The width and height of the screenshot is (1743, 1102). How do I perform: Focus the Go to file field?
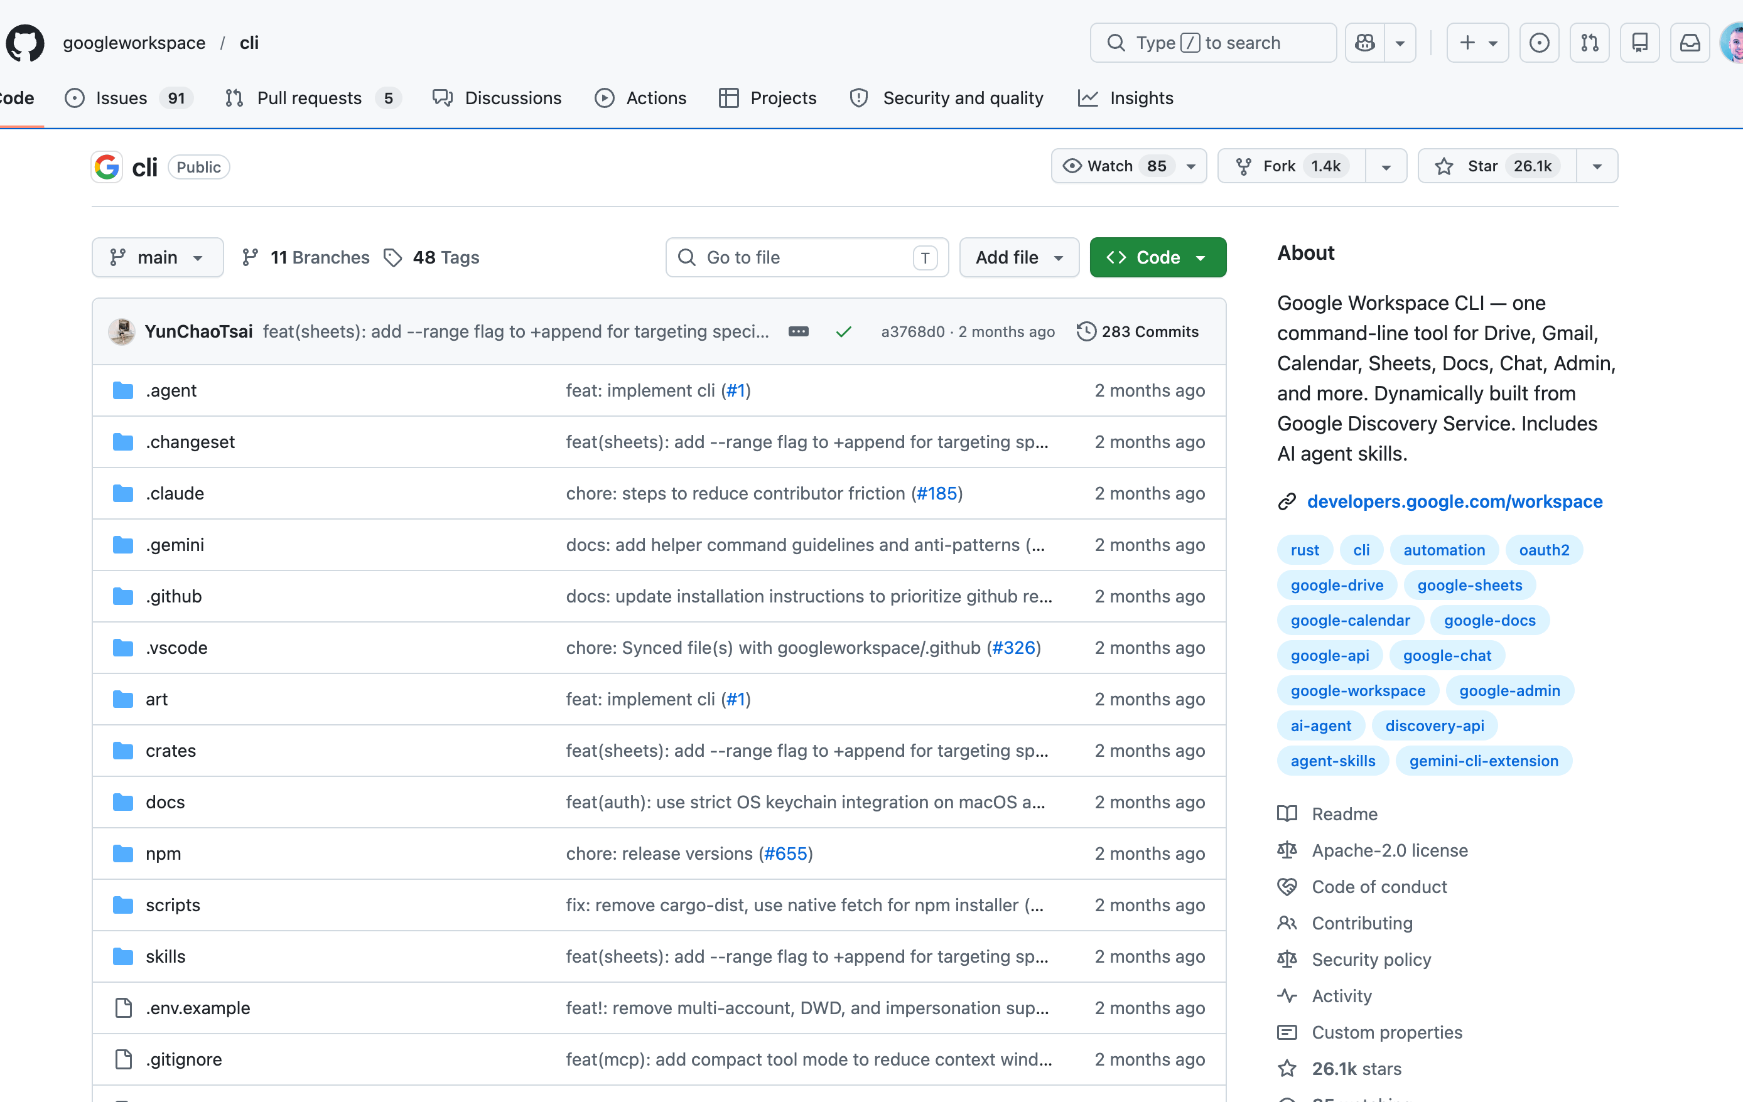click(x=807, y=257)
